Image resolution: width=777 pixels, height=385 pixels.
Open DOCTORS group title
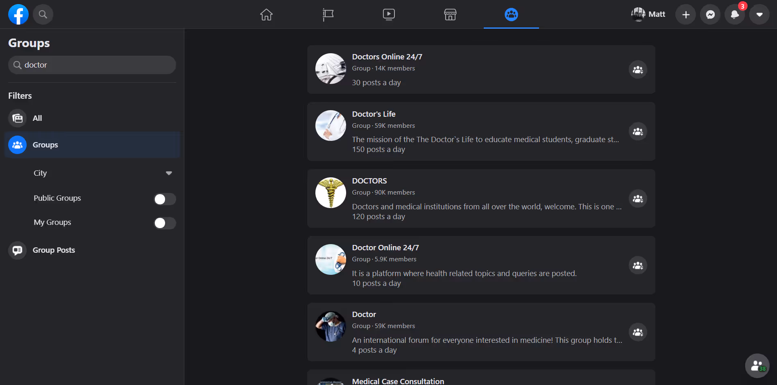pos(369,181)
